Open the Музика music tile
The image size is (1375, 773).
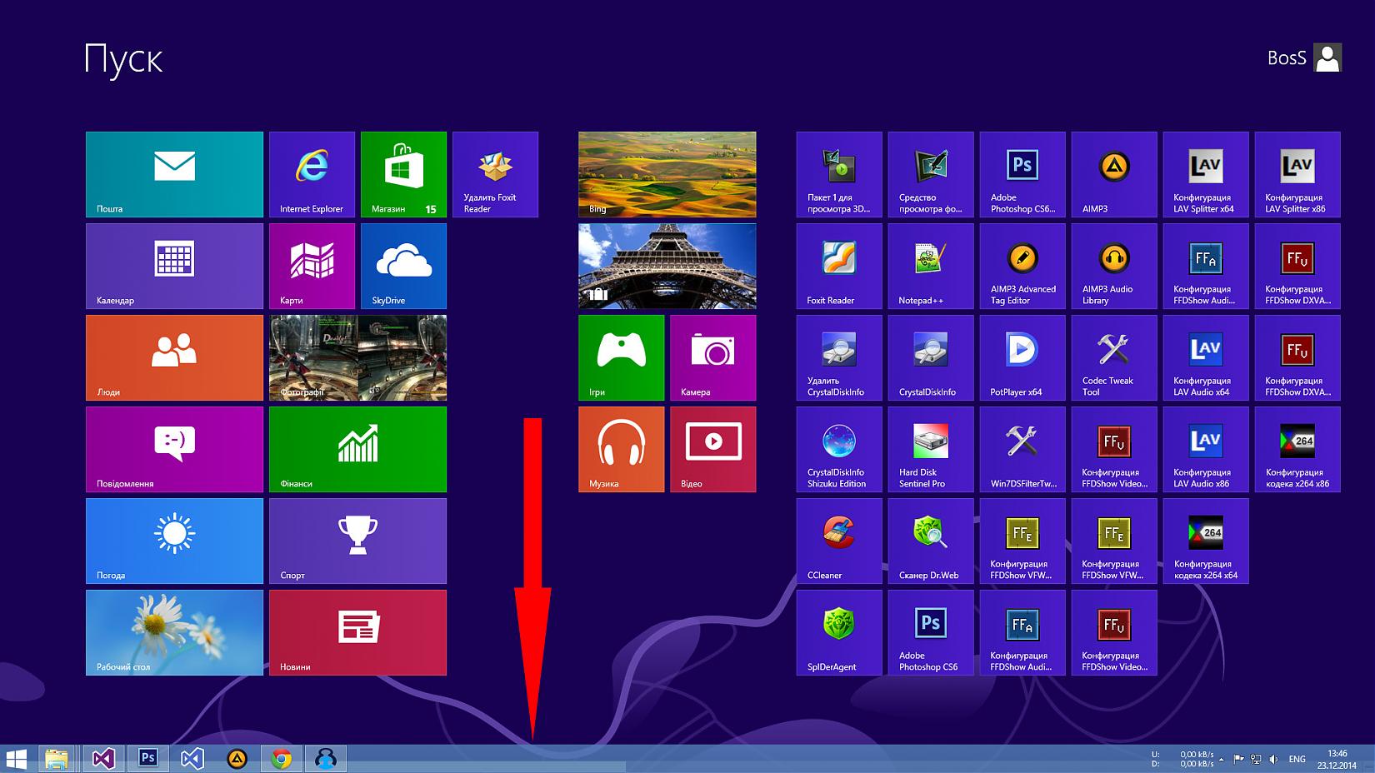coord(622,449)
